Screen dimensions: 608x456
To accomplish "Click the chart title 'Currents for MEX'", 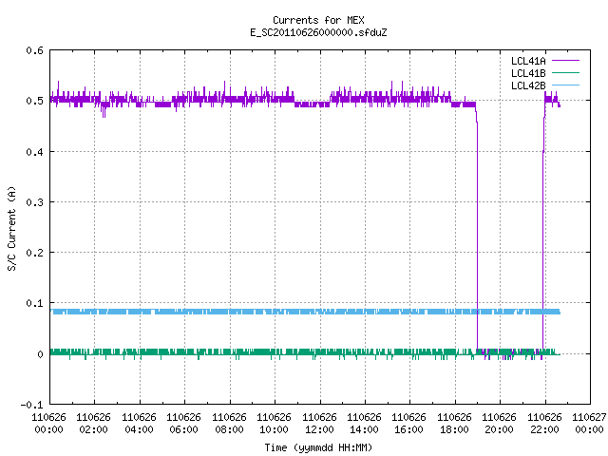I will click(318, 20).
